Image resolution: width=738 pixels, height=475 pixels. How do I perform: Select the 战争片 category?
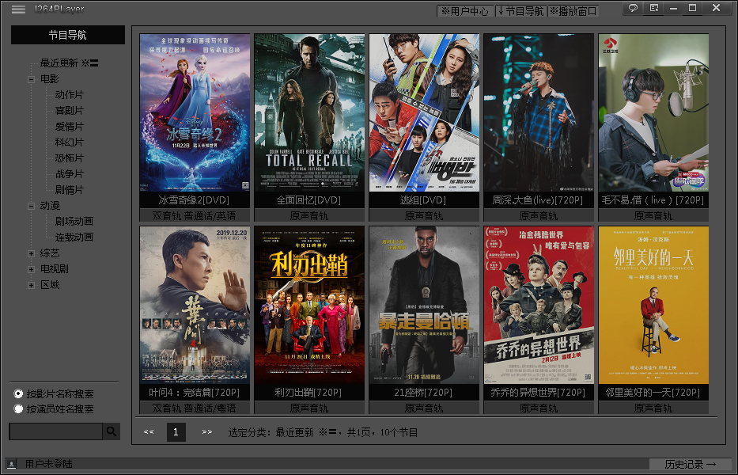coord(69,174)
